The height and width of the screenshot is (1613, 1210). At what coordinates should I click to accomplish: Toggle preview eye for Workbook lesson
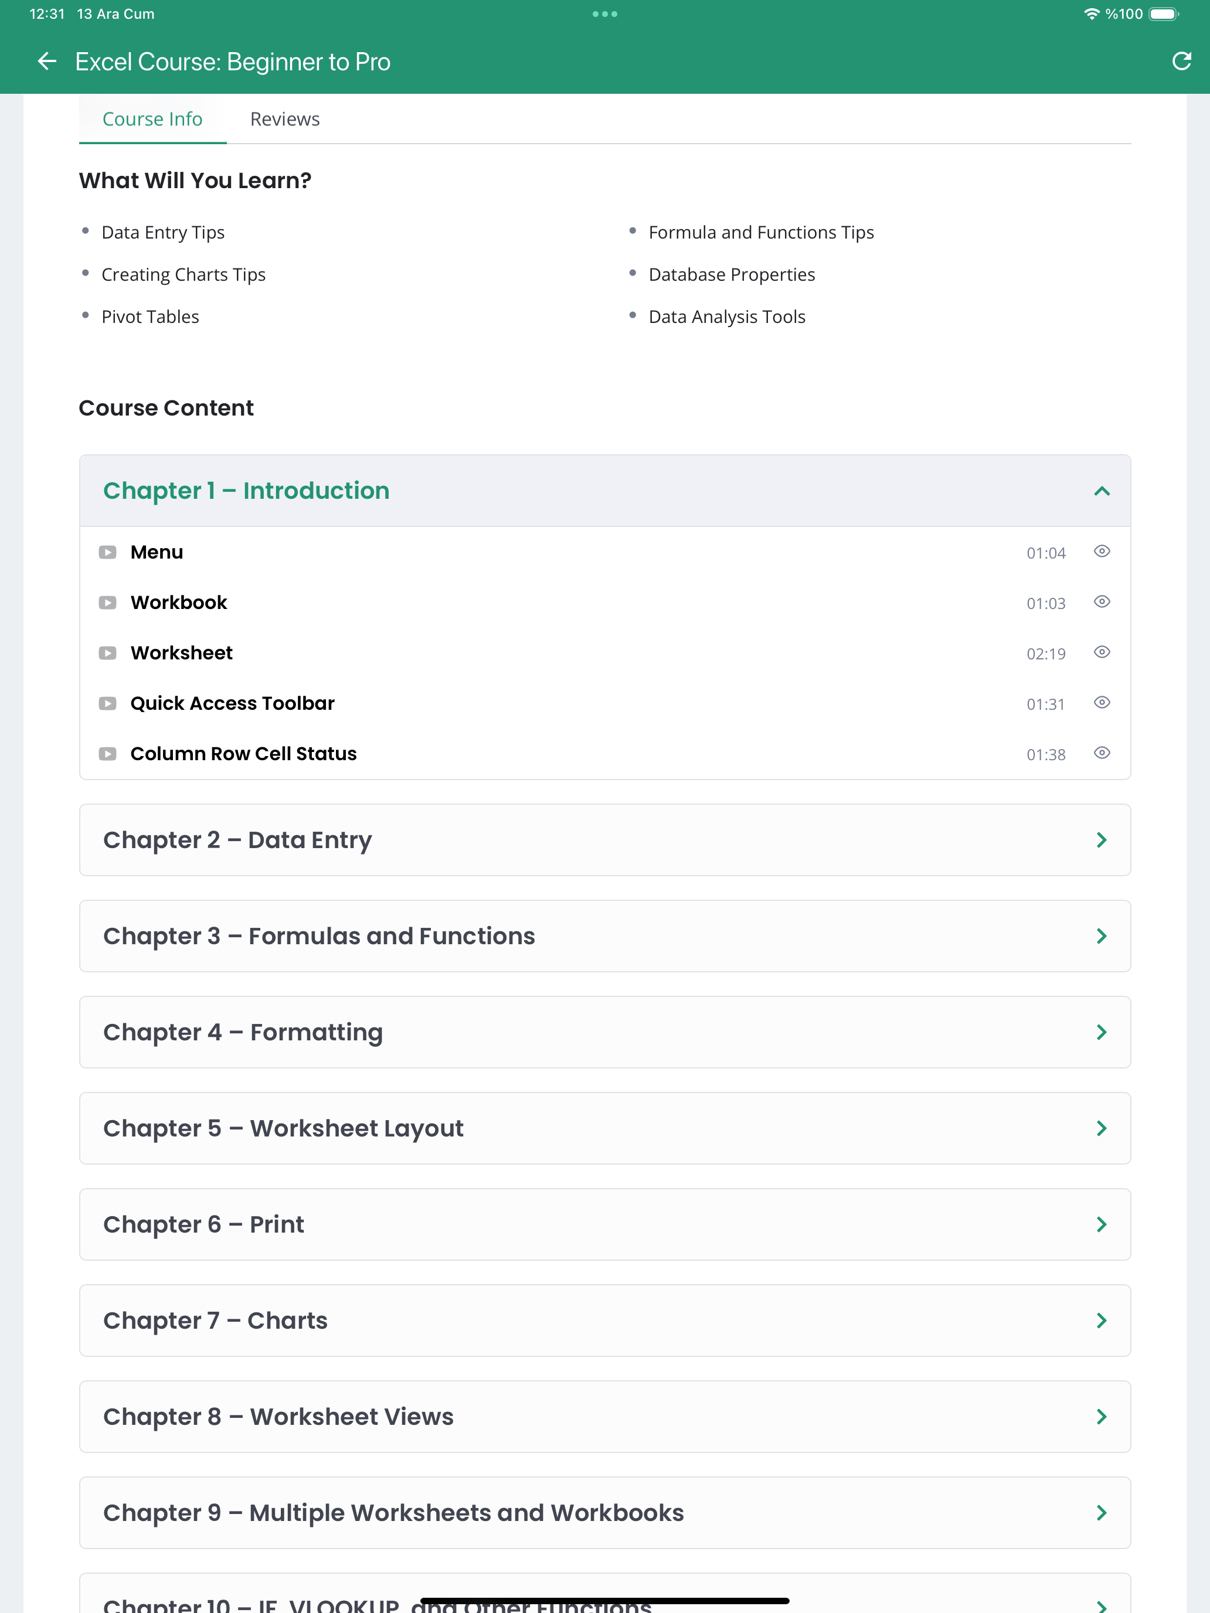[1102, 601]
